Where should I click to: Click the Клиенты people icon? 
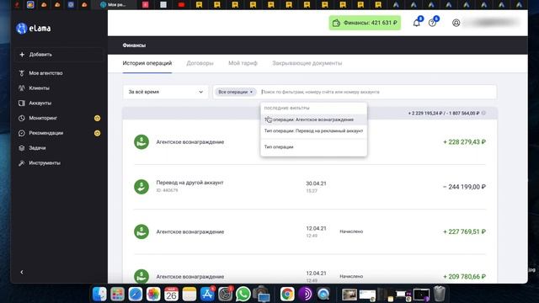(x=22, y=88)
